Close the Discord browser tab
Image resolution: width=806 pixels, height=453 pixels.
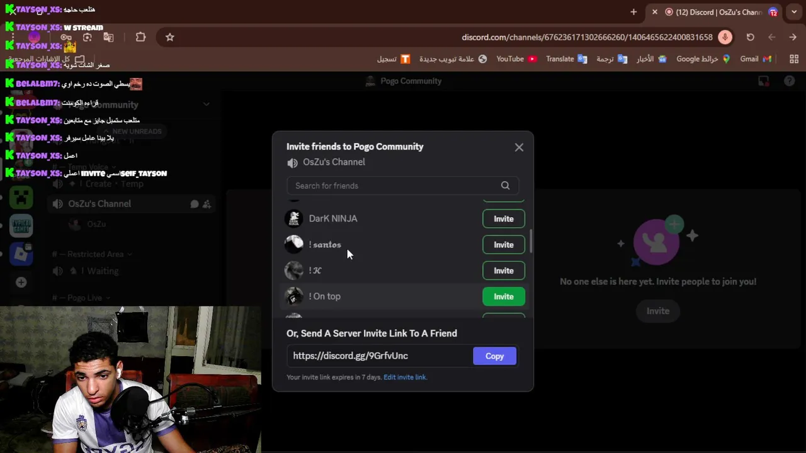[655, 12]
